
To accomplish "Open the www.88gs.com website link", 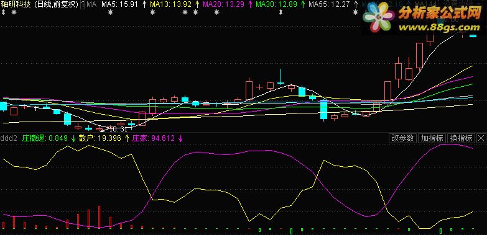I will (440, 27).
